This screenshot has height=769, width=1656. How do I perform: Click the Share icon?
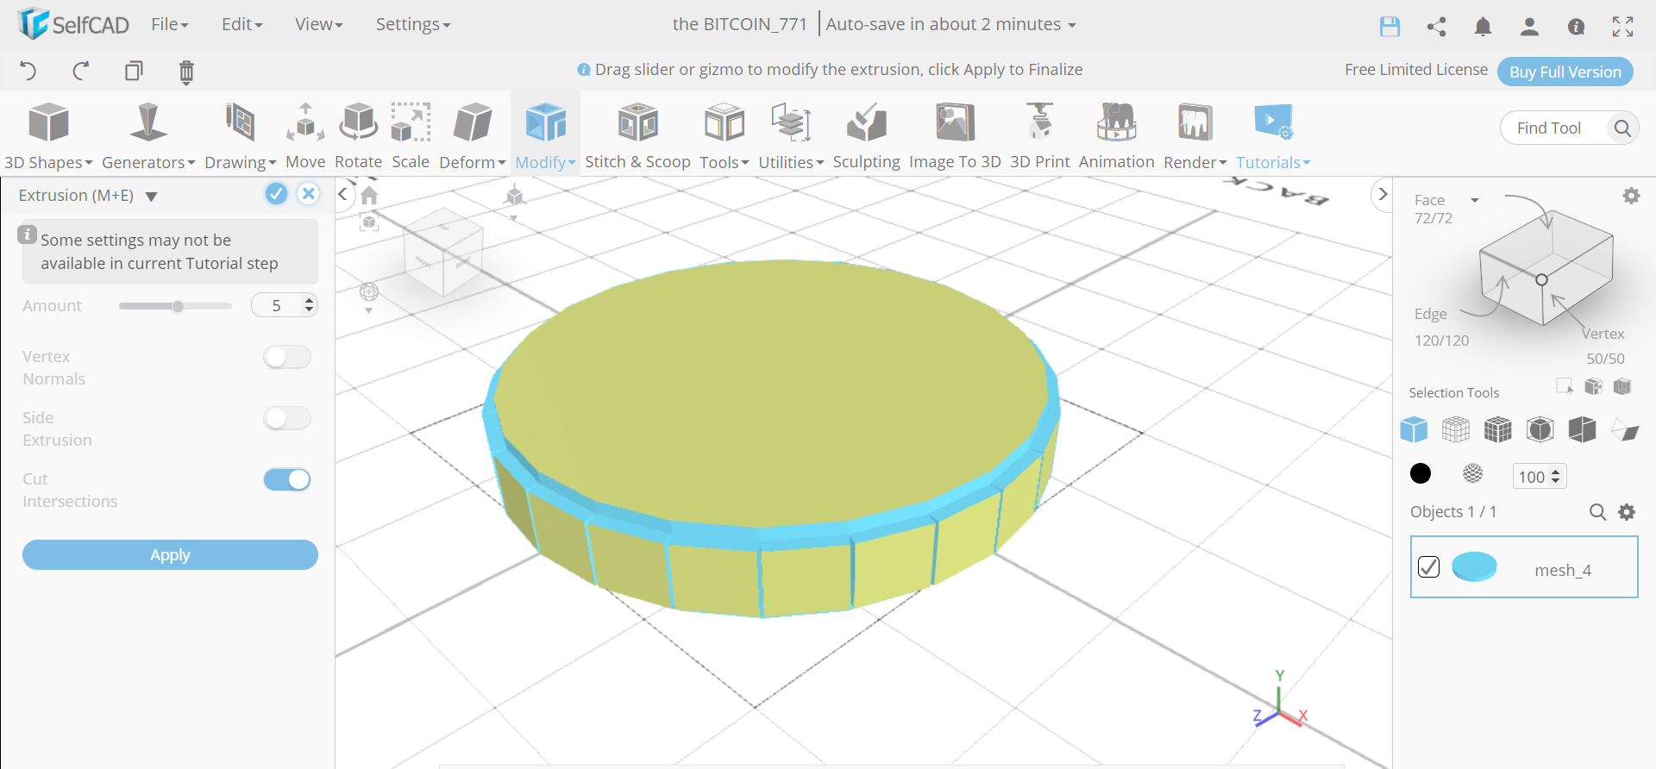pyautogui.click(x=1436, y=27)
